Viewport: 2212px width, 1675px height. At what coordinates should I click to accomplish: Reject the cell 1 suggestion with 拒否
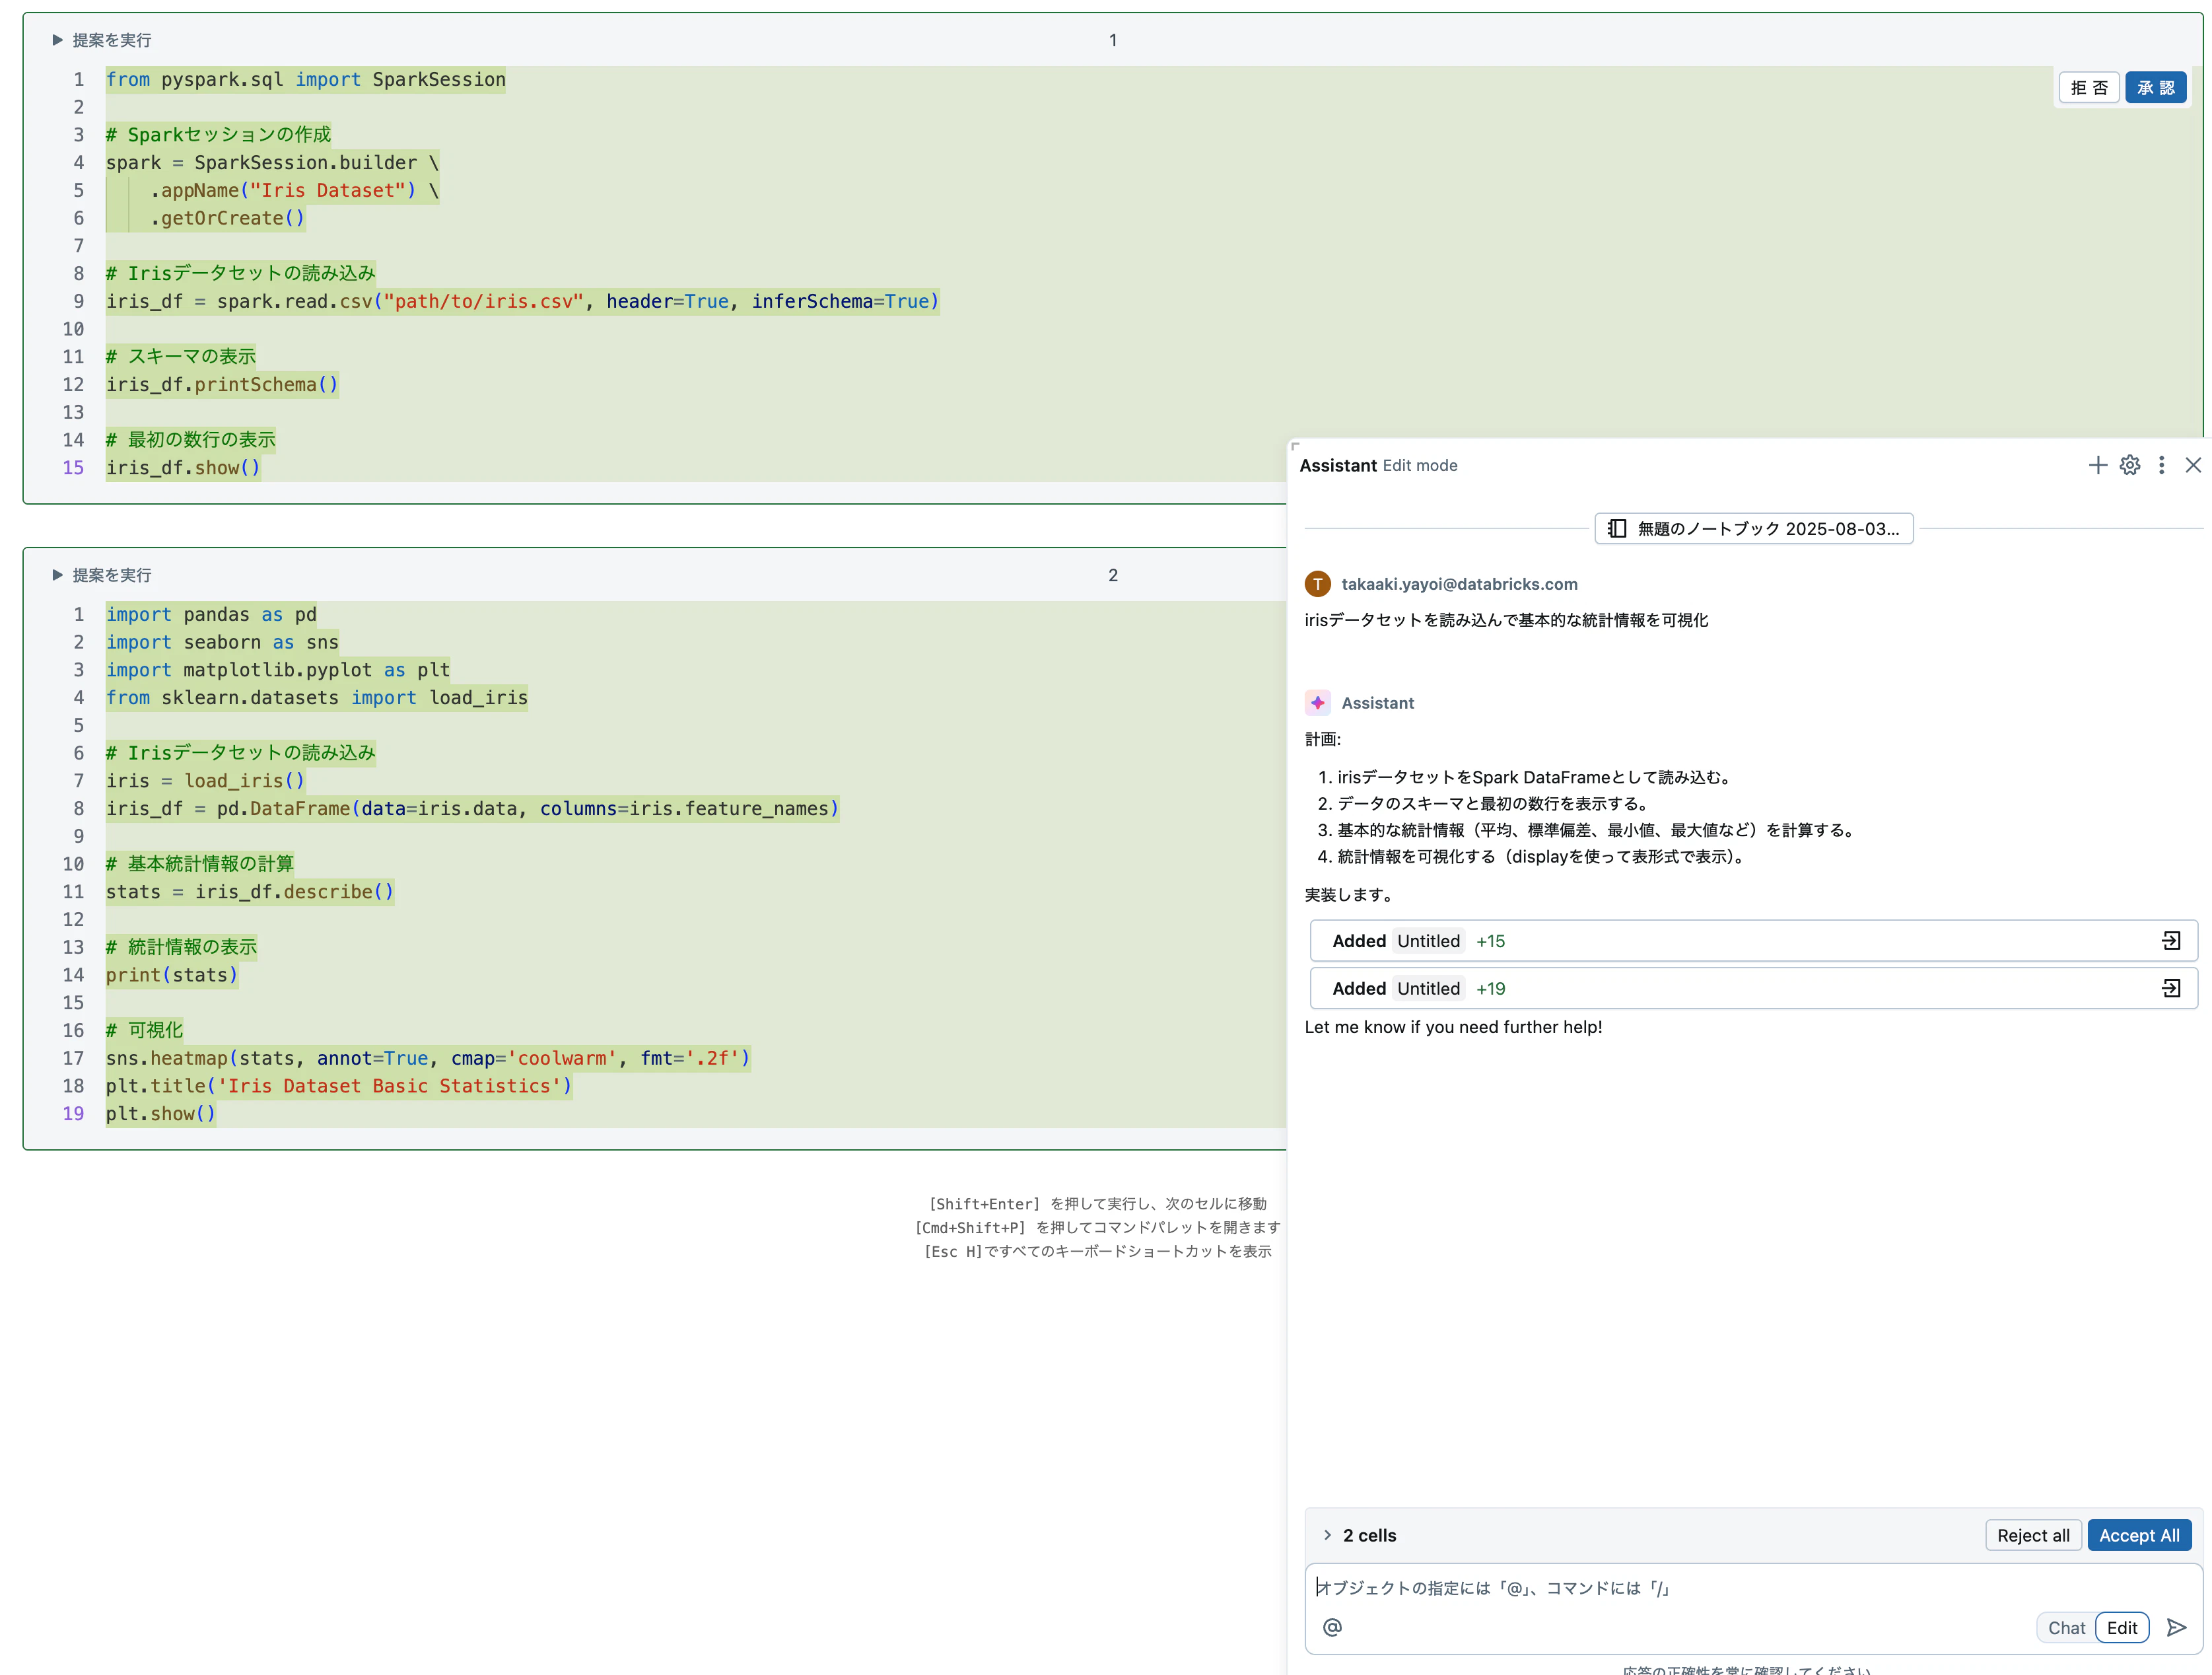pos(2089,88)
